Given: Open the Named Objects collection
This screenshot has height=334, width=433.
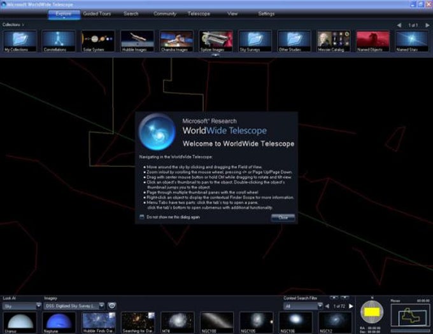Looking at the screenshot, I should tap(373, 41).
